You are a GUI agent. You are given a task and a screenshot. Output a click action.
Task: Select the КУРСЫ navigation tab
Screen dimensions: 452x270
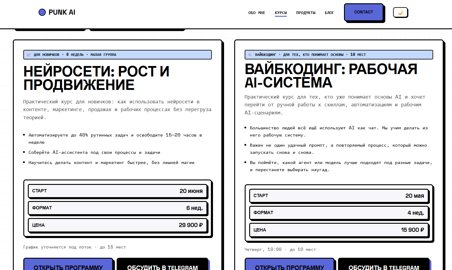click(x=281, y=13)
